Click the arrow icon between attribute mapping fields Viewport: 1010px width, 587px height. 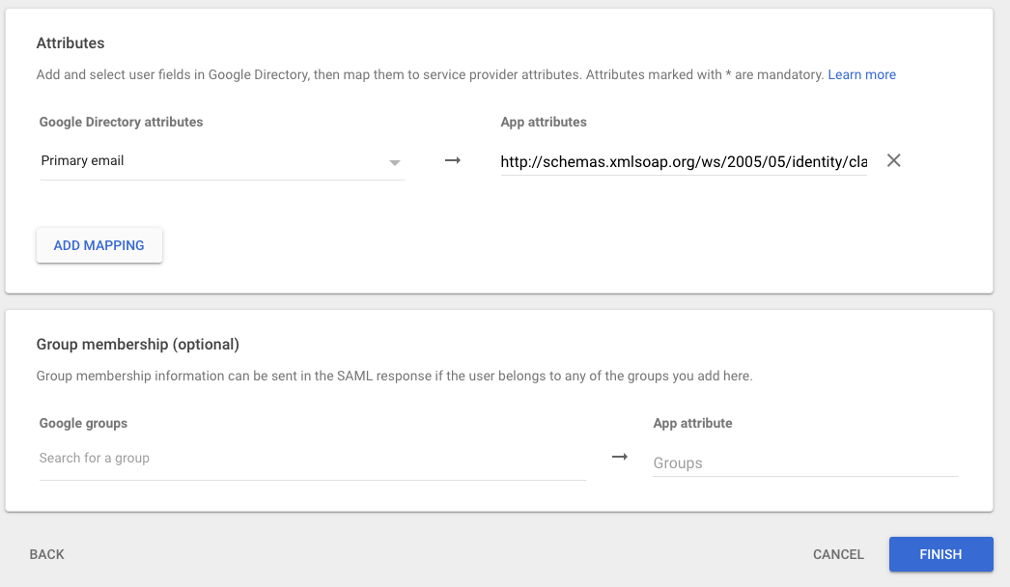point(452,161)
